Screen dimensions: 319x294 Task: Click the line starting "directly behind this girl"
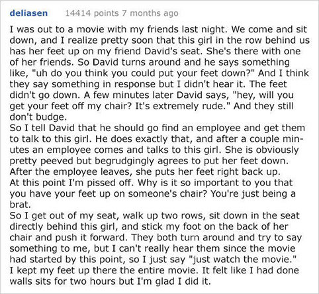(x=149, y=226)
